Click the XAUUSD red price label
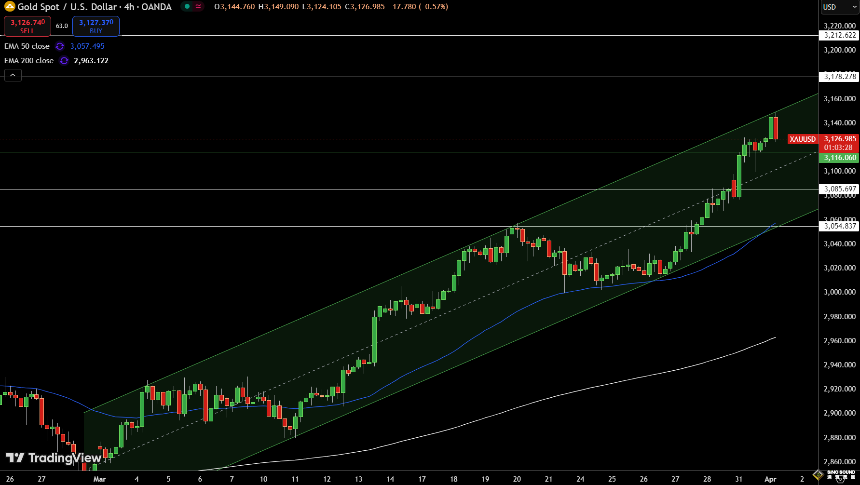860x485 pixels. click(x=803, y=139)
